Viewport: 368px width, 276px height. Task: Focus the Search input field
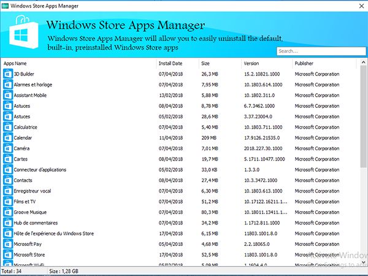click(321, 51)
